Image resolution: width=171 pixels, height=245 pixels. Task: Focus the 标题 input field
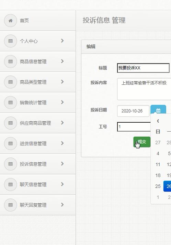pos(143,68)
